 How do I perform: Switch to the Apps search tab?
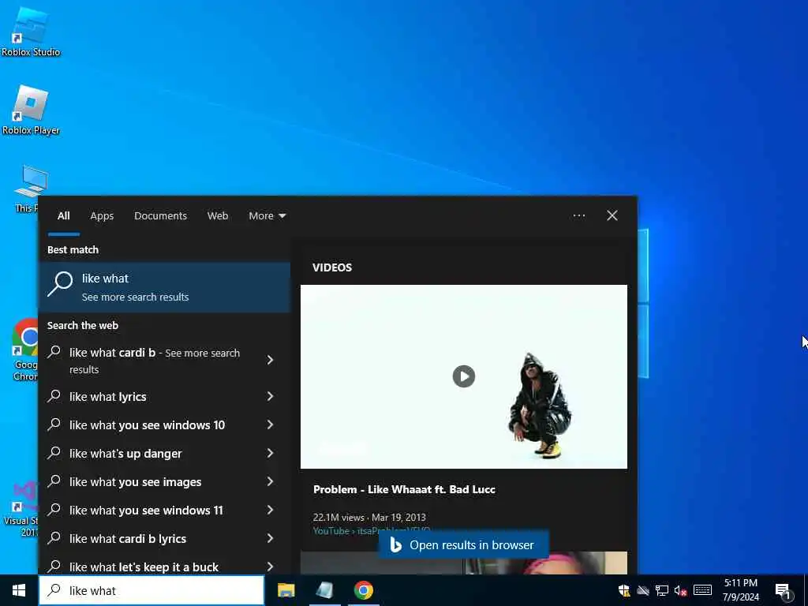point(102,216)
